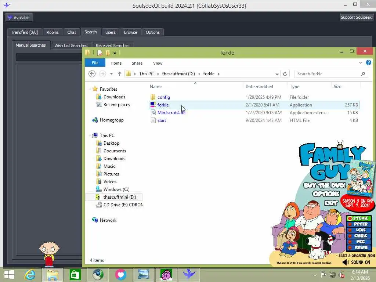Select MEG character radio option

[359, 242]
